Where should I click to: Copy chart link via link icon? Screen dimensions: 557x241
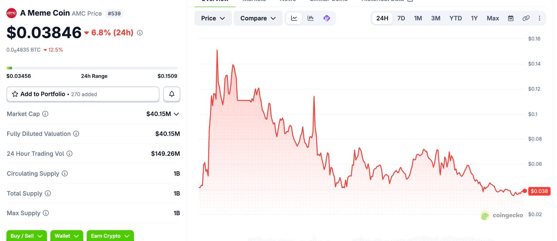tap(526, 18)
